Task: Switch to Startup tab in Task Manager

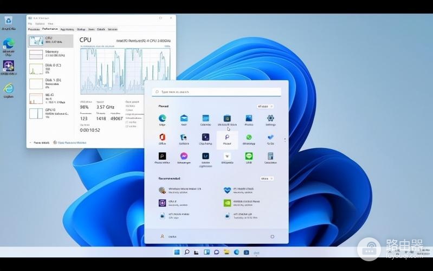Action: pos(81,29)
